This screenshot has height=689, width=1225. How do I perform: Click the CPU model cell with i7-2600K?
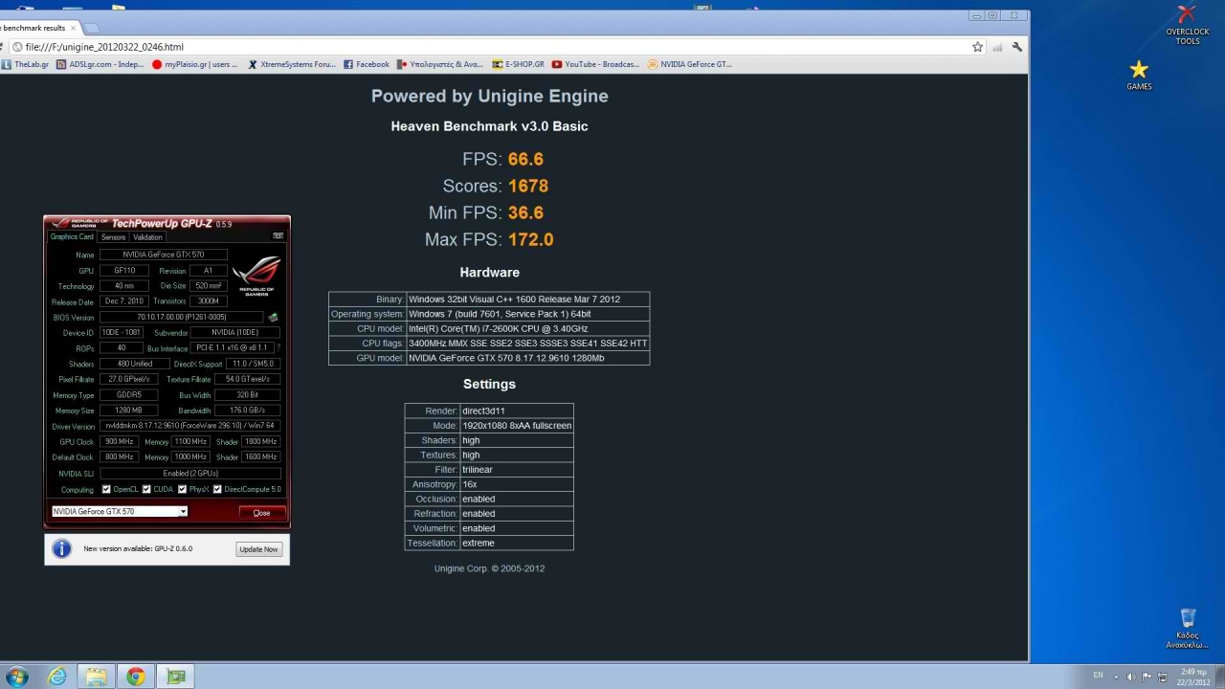528,328
